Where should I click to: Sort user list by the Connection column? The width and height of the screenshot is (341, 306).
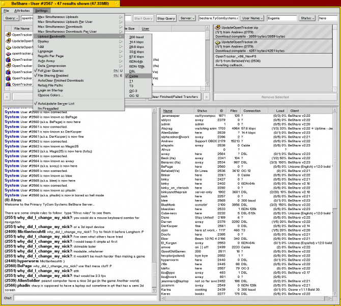(254, 111)
